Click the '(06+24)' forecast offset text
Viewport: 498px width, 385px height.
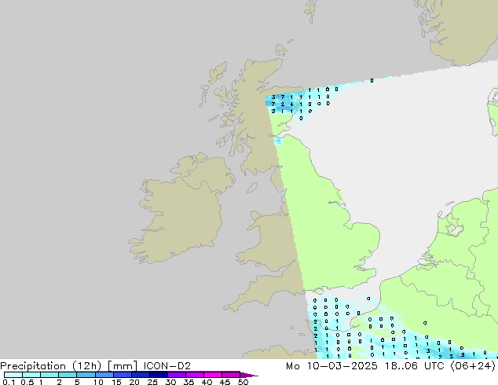473,366
